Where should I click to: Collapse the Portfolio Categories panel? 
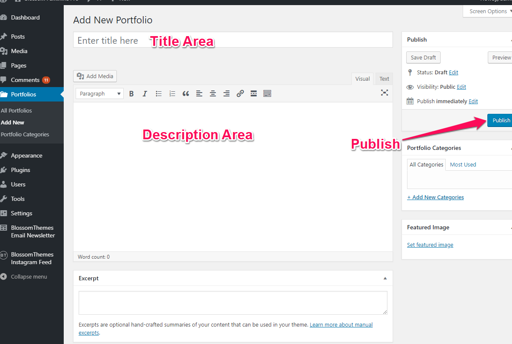click(x=511, y=148)
